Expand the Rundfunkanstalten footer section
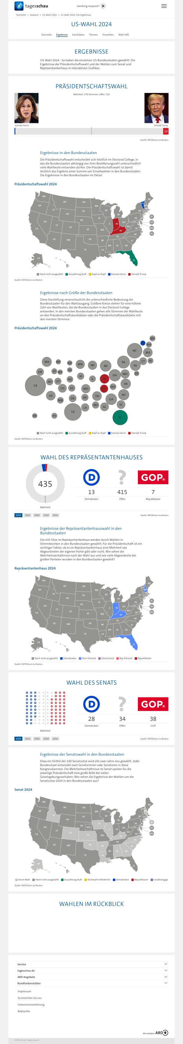This screenshot has width=183, height=1044. click(x=91, y=983)
